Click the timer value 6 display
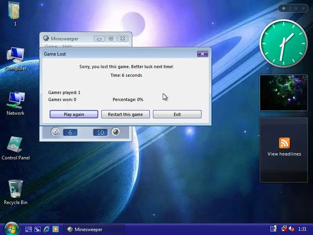Screen dimensions: 313x235 (70, 132)
